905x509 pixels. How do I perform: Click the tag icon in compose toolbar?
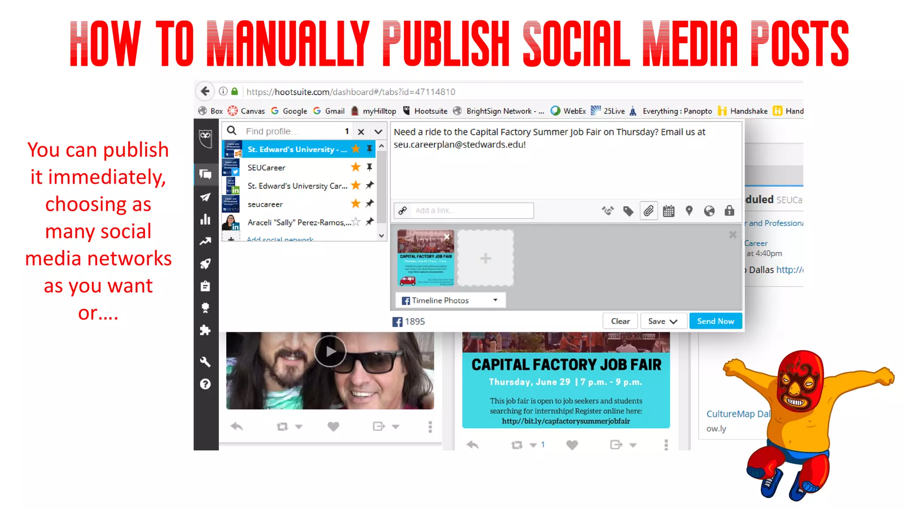[628, 211]
